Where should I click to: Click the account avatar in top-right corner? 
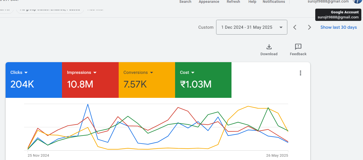(358, 1)
